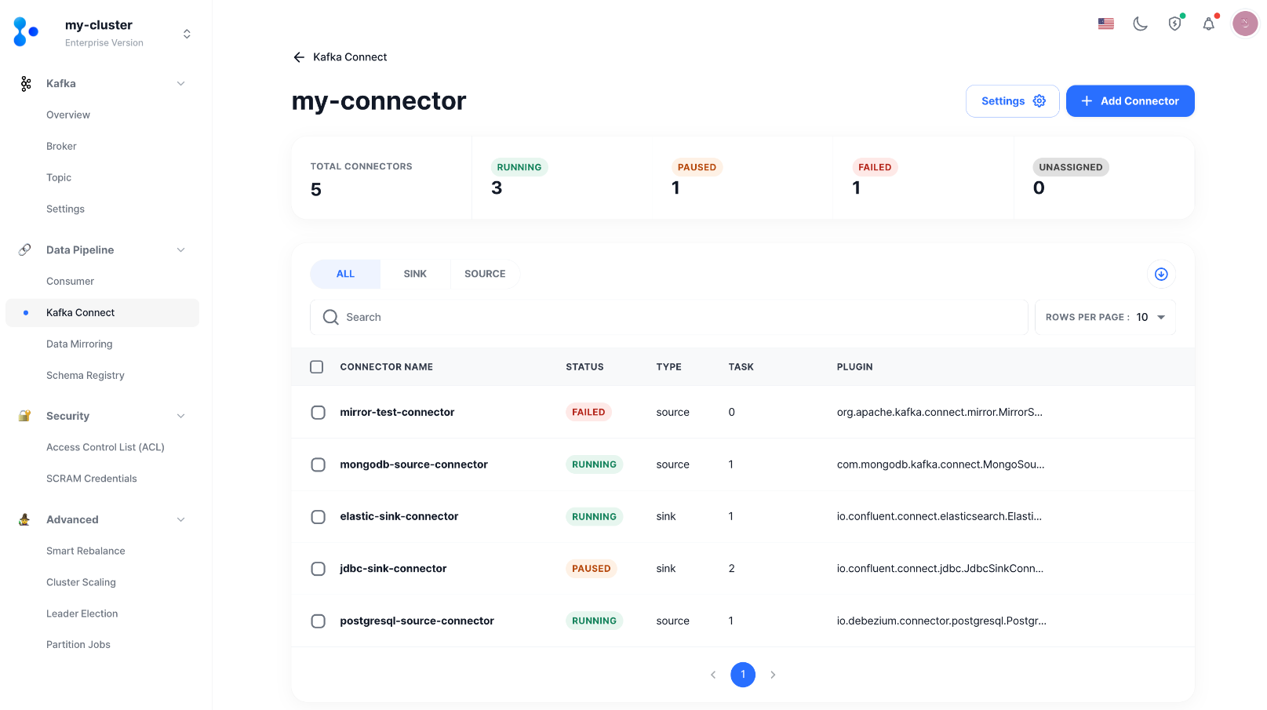
Task: Click the connector search field
Action: 668,317
